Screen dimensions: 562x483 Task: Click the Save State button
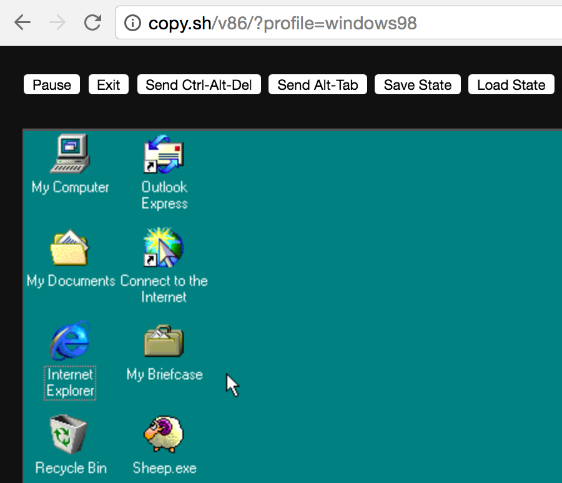(x=418, y=85)
